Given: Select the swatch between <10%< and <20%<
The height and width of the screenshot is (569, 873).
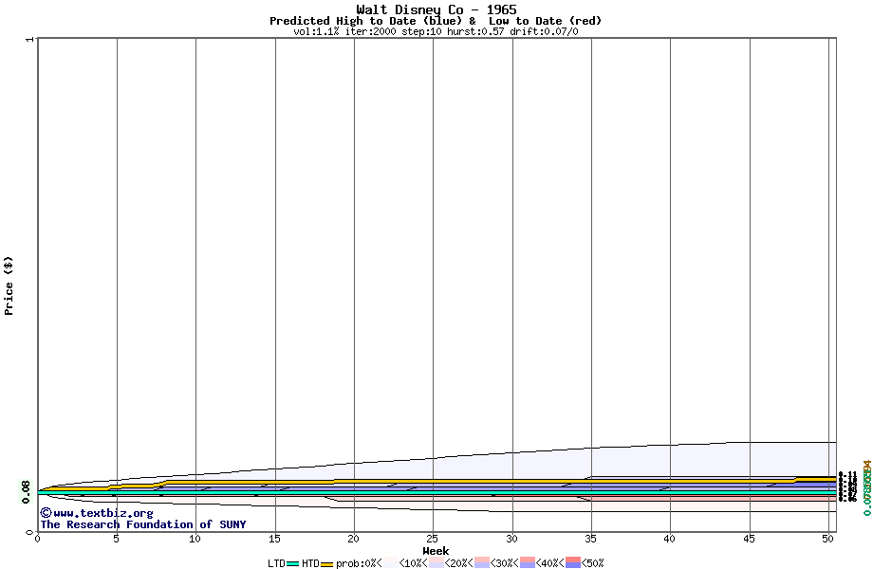Looking at the screenshot, I should click(x=436, y=563).
